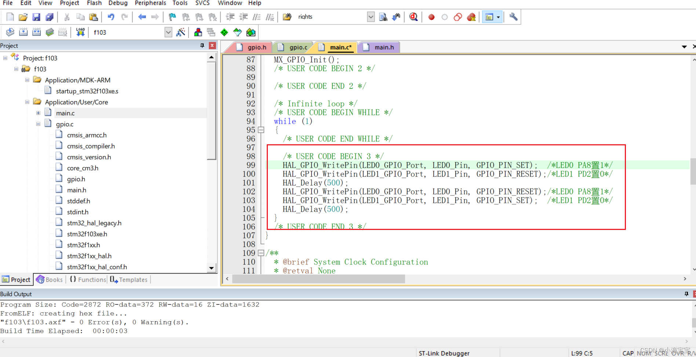696x357 pixels.
Task: Click the project tree vertical scrollbar thumb
Action: pyautogui.click(x=211, y=111)
